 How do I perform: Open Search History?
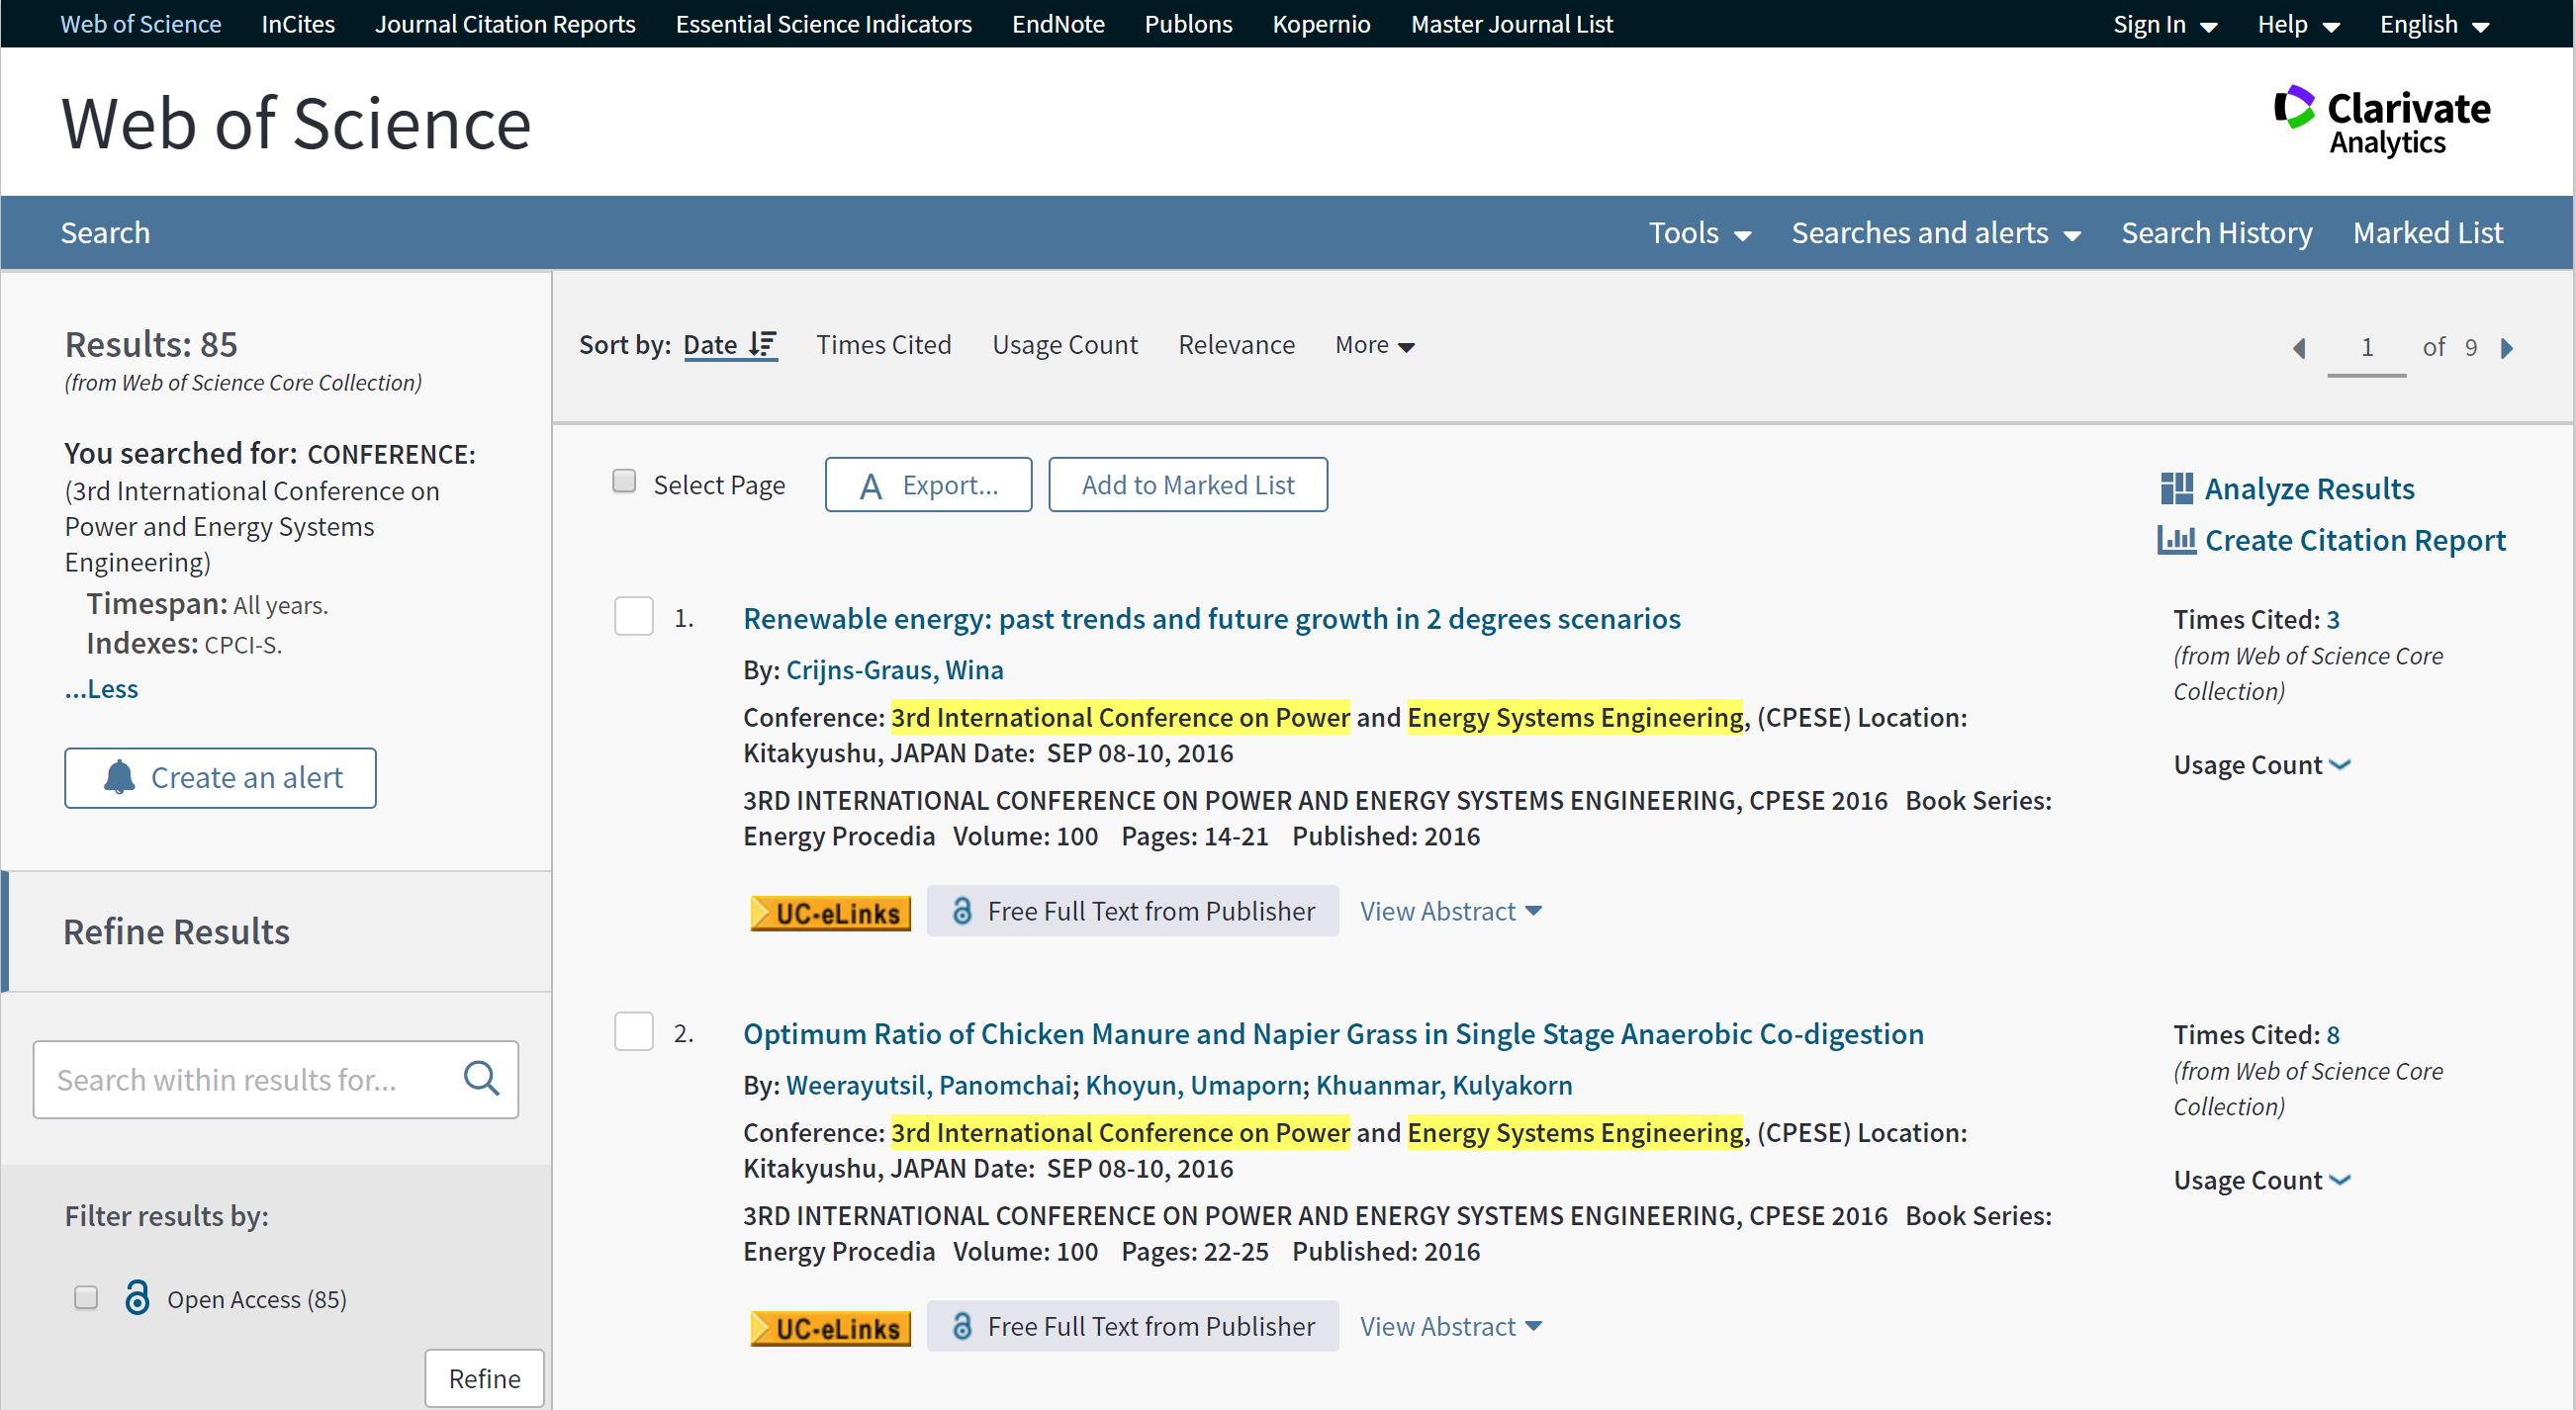(2217, 232)
